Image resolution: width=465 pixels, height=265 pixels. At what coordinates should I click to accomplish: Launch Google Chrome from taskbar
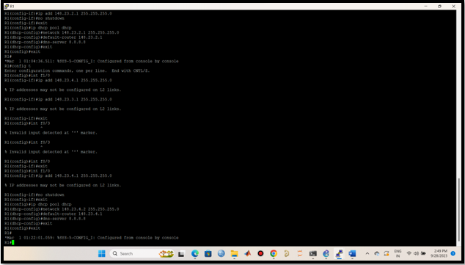274,254
